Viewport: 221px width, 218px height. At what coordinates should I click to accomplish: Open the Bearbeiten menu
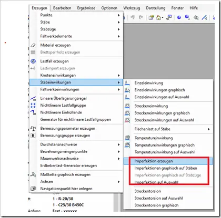(x=62, y=8)
